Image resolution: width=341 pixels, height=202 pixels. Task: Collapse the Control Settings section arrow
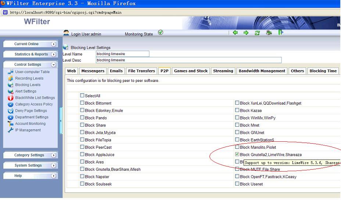(53, 65)
